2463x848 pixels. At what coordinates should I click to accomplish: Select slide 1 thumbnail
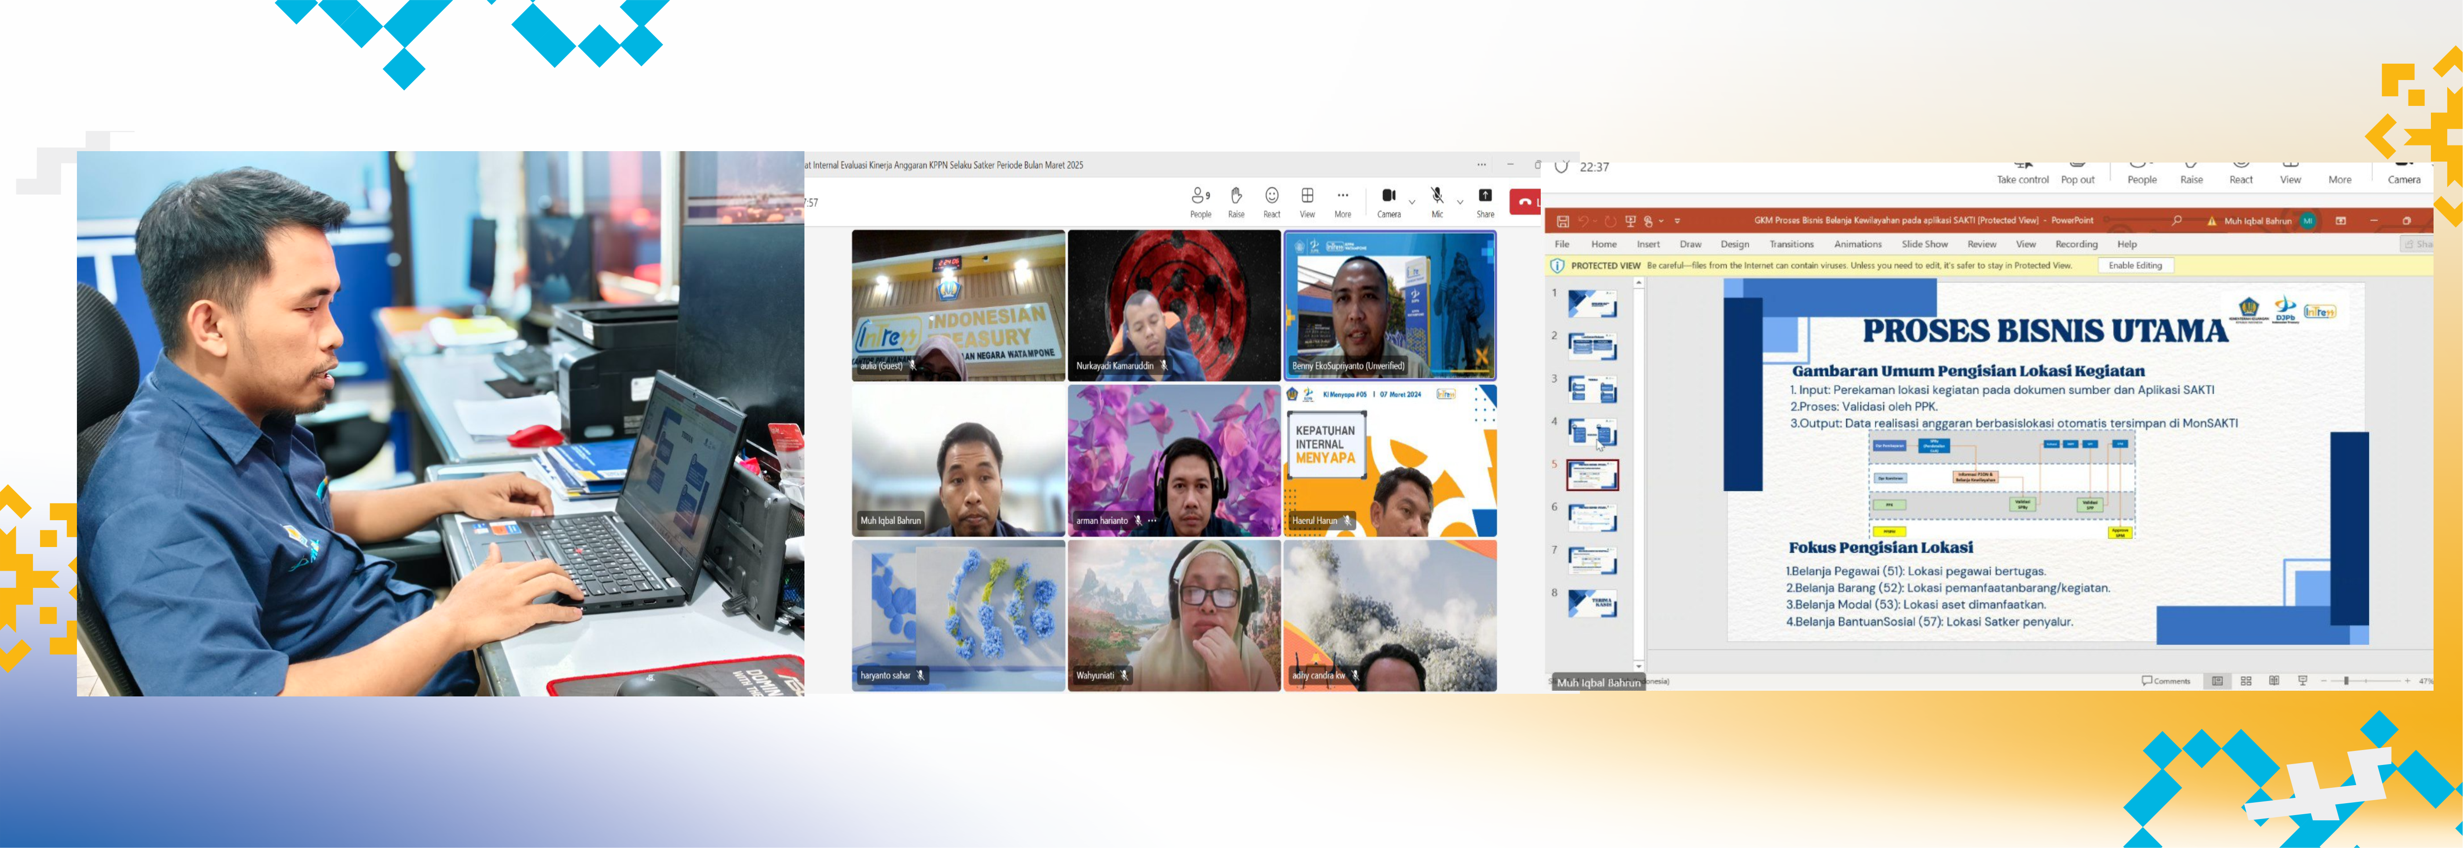click(x=1592, y=304)
